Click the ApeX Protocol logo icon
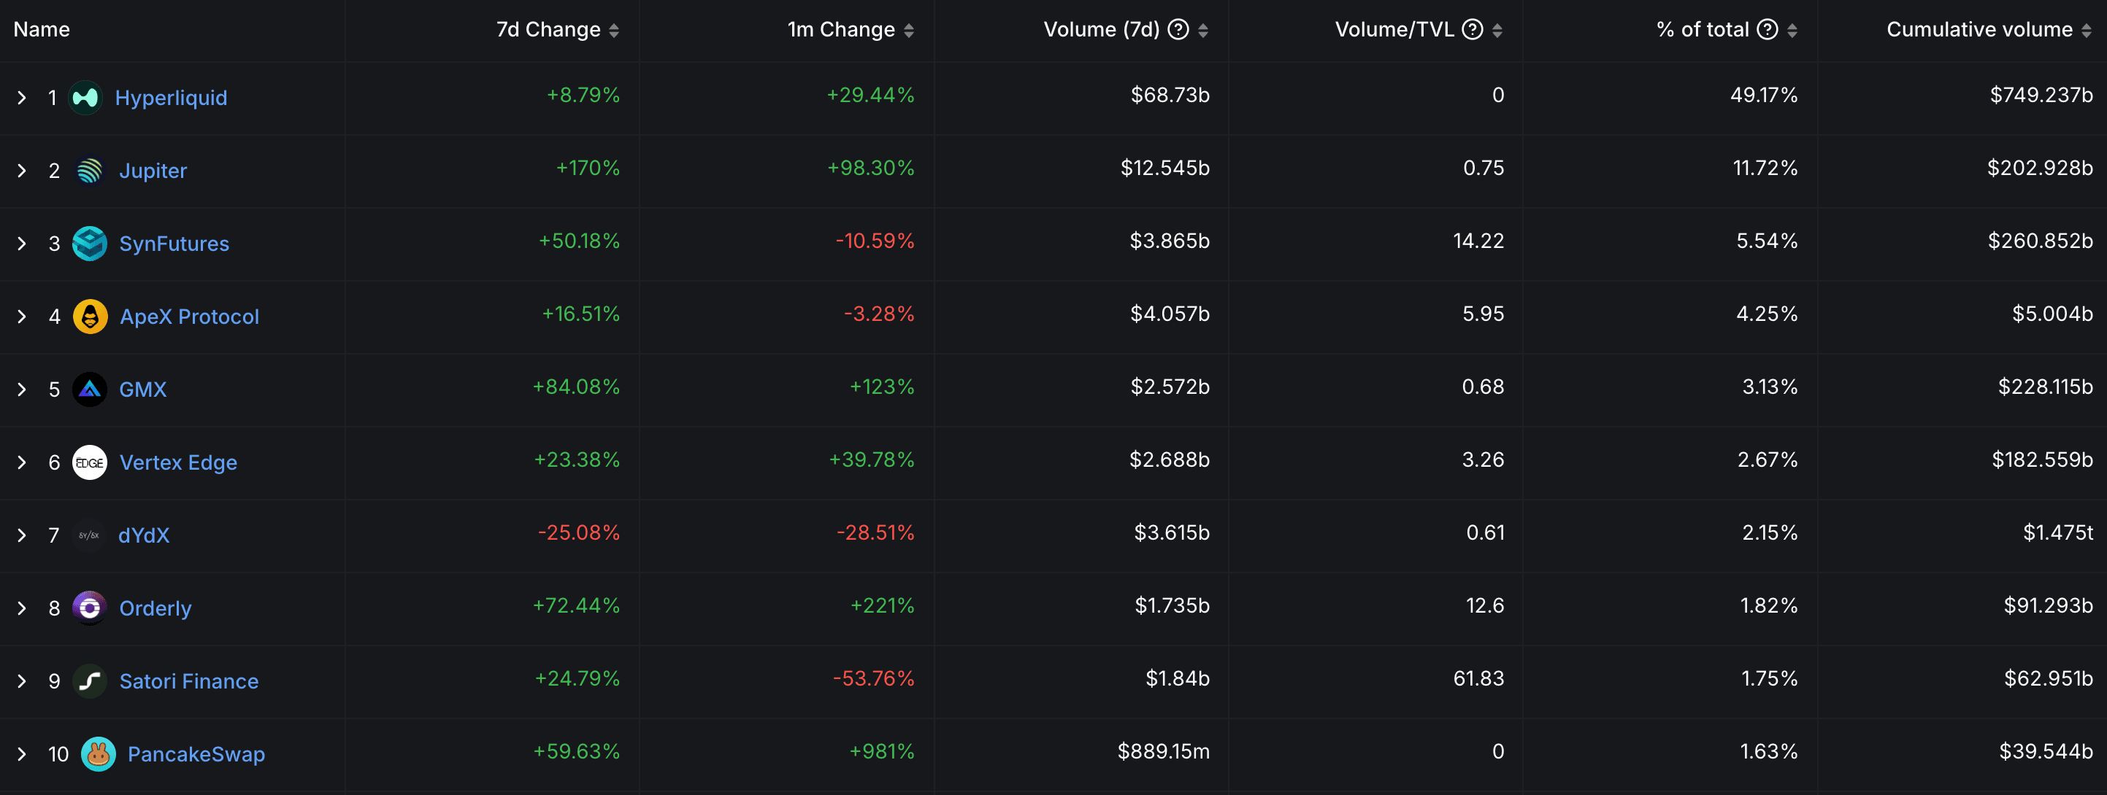The image size is (2107, 795). 90,317
